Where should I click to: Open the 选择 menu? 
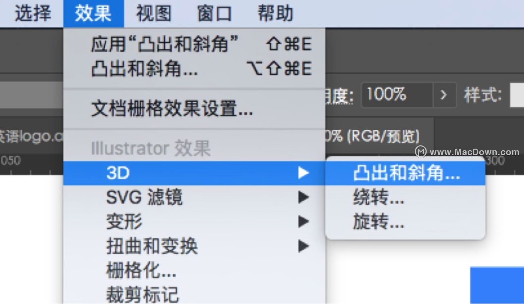33,13
